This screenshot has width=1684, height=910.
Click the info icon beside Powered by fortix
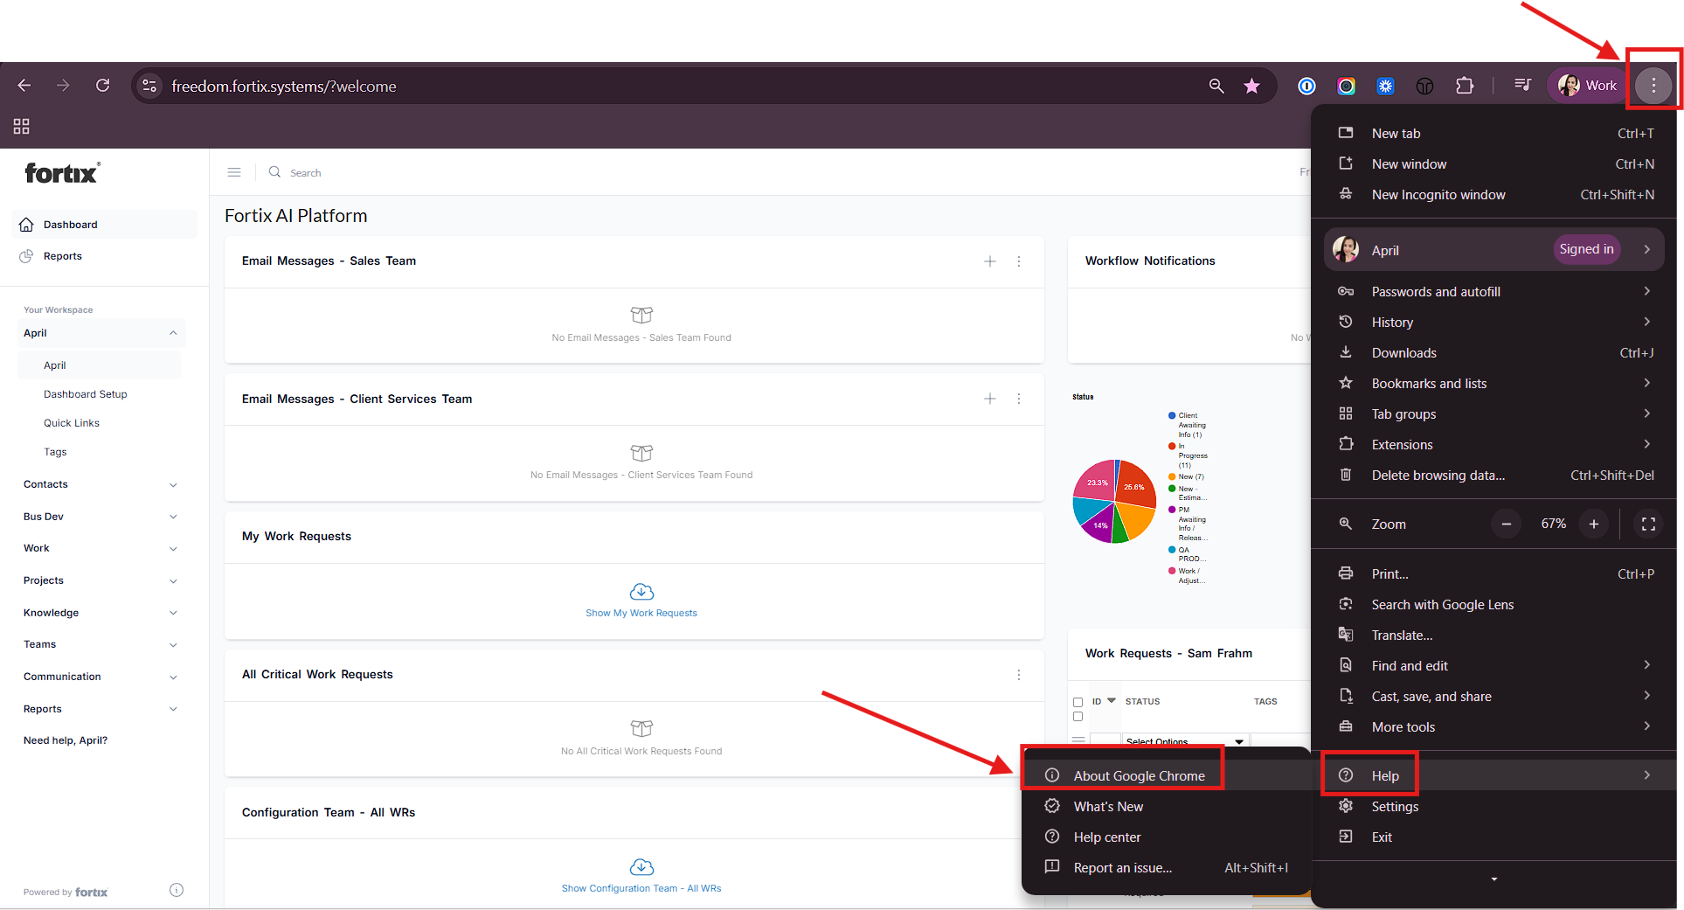coord(177,891)
